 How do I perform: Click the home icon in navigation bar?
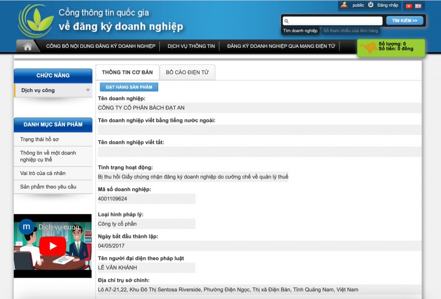[x=28, y=47]
